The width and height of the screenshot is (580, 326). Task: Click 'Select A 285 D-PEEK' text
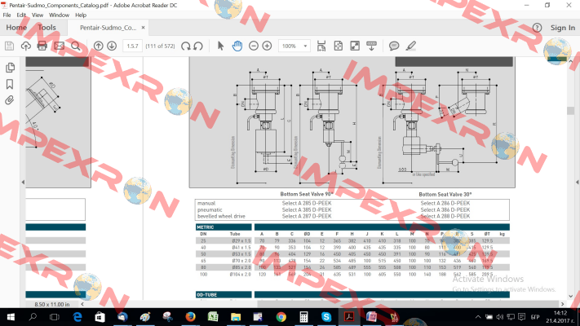[x=307, y=203]
